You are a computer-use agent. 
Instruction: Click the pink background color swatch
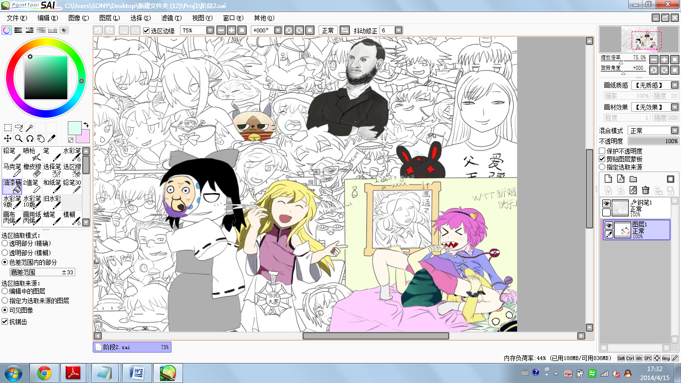pyautogui.click(x=83, y=136)
